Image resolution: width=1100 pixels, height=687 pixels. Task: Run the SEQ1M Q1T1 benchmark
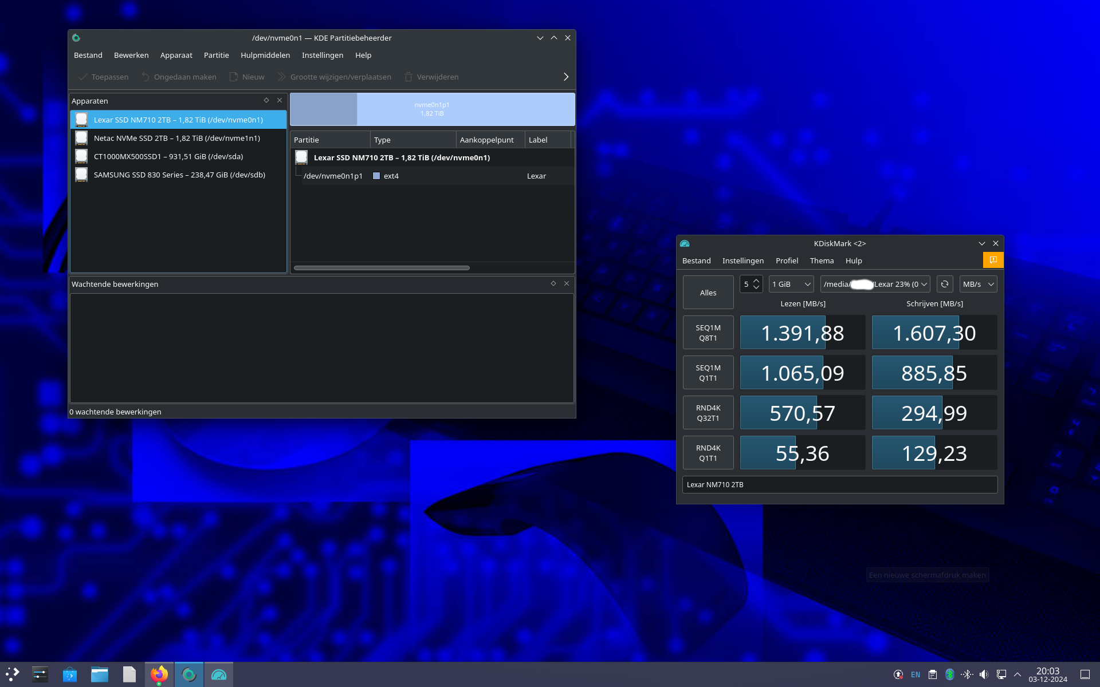coord(708,373)
